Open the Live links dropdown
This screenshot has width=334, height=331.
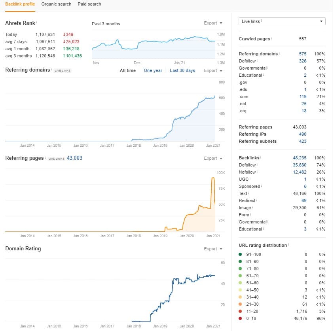tap(282, 21)
